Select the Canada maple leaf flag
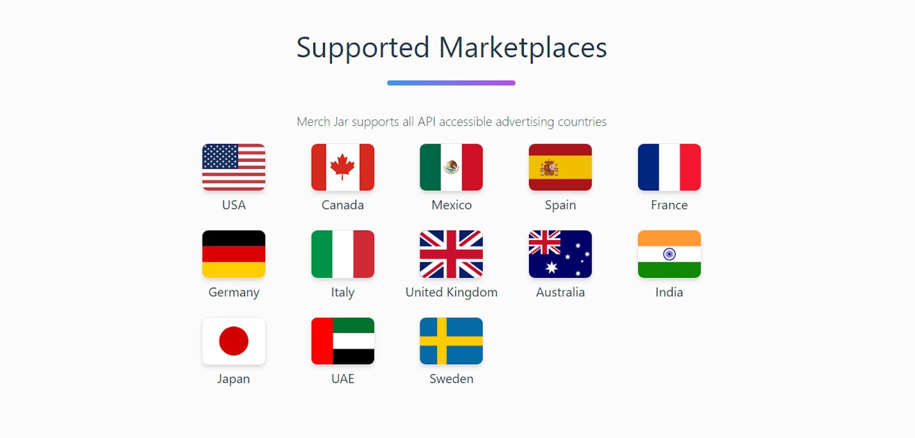This screenshot has height=438, width=915. 343,167
